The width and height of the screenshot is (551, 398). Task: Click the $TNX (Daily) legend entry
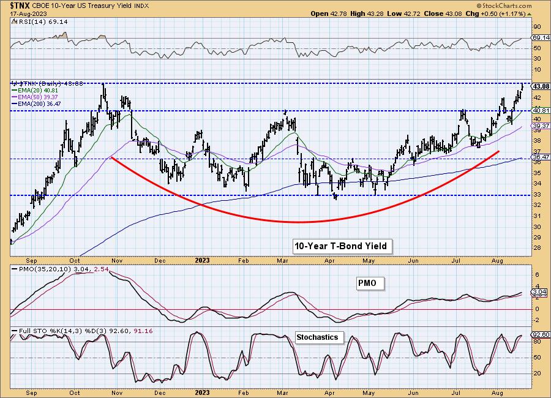click(x=47, y=84)
